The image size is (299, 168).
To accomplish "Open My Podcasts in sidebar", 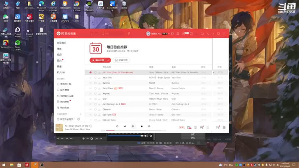I will click(x=63, y=102).
